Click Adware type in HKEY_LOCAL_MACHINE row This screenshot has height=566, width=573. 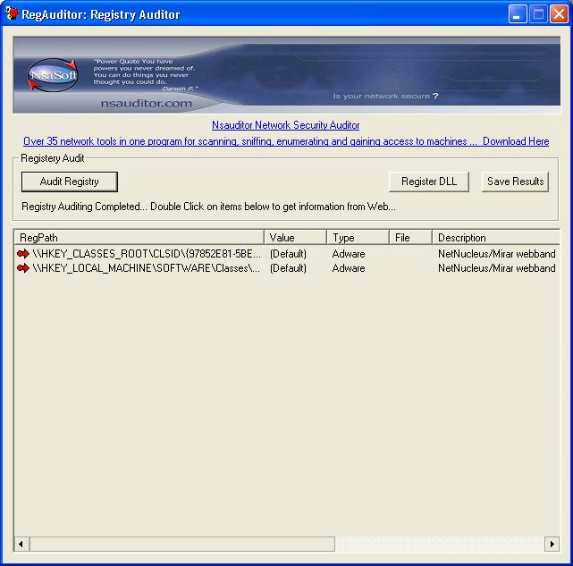(x=349, y=268)
